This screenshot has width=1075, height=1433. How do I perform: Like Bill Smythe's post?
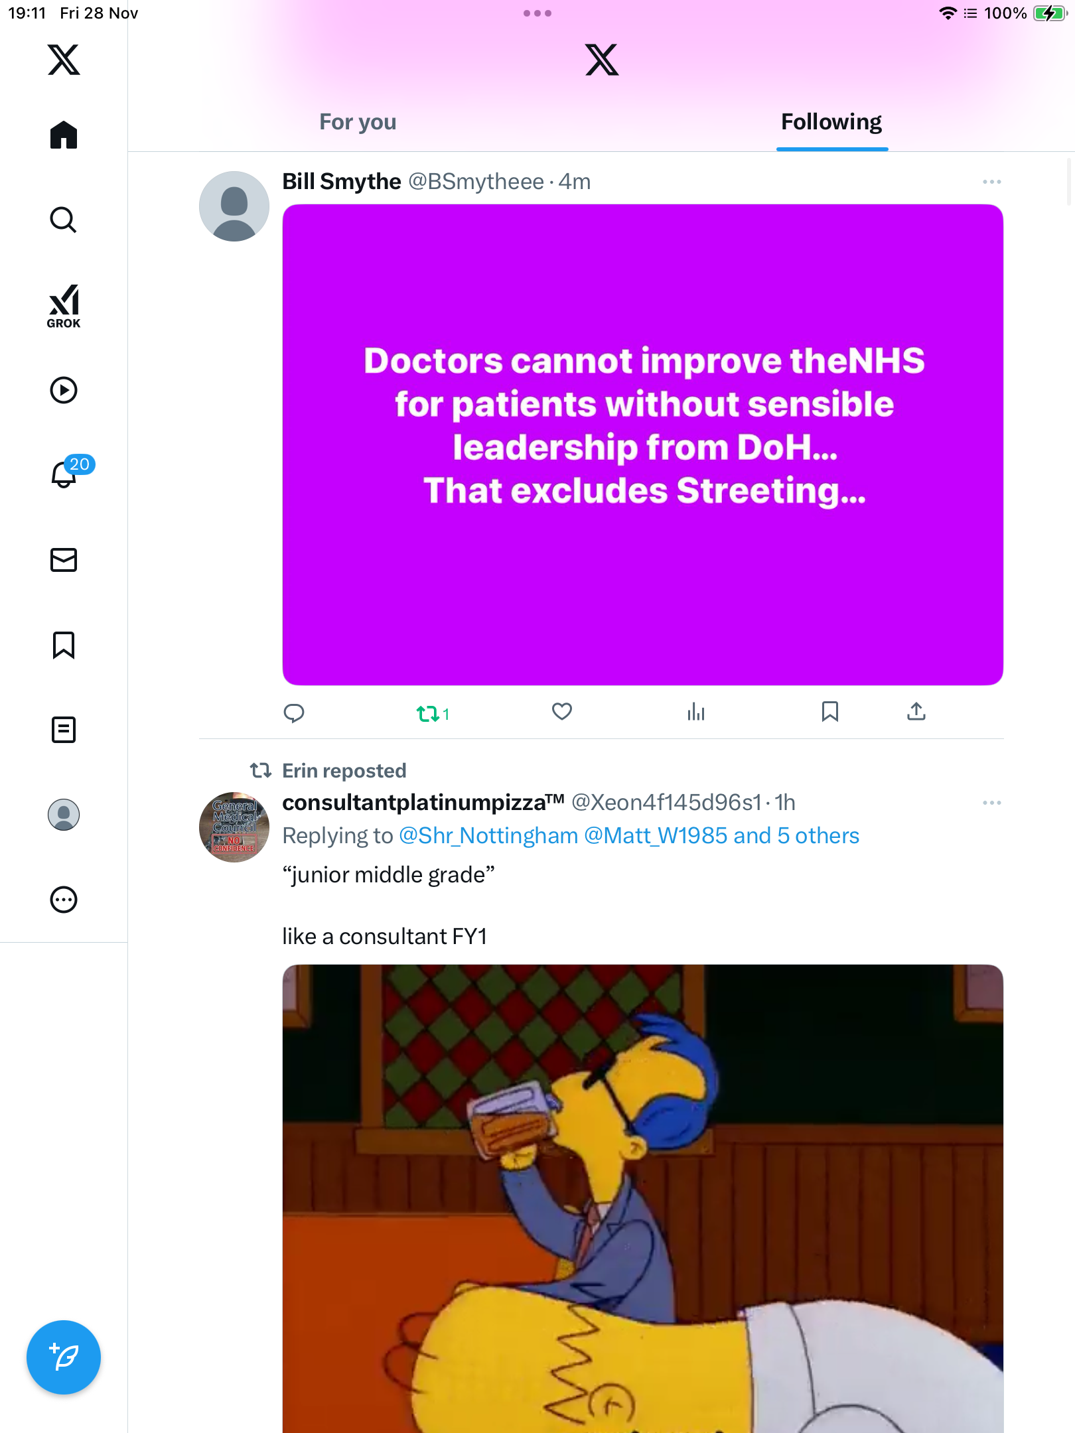pos(562,712)
